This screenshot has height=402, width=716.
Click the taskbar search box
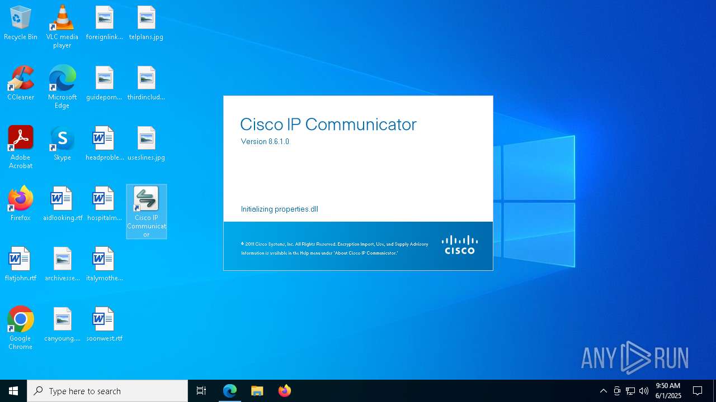pyautogui.click(x=107, y=391)
